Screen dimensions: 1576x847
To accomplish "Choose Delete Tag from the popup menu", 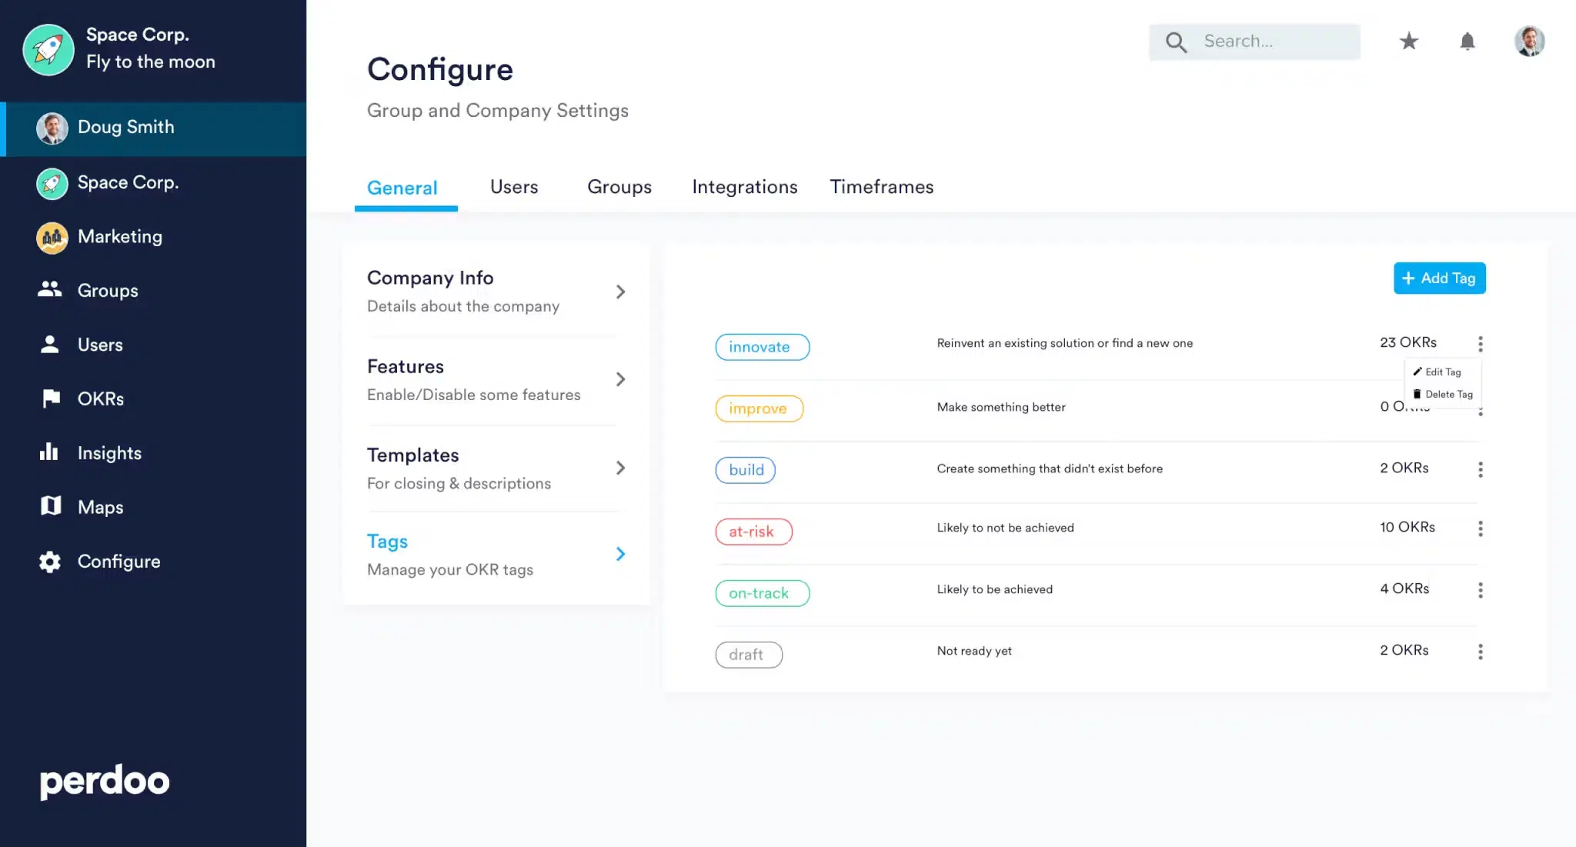I will coord(1444,394).
